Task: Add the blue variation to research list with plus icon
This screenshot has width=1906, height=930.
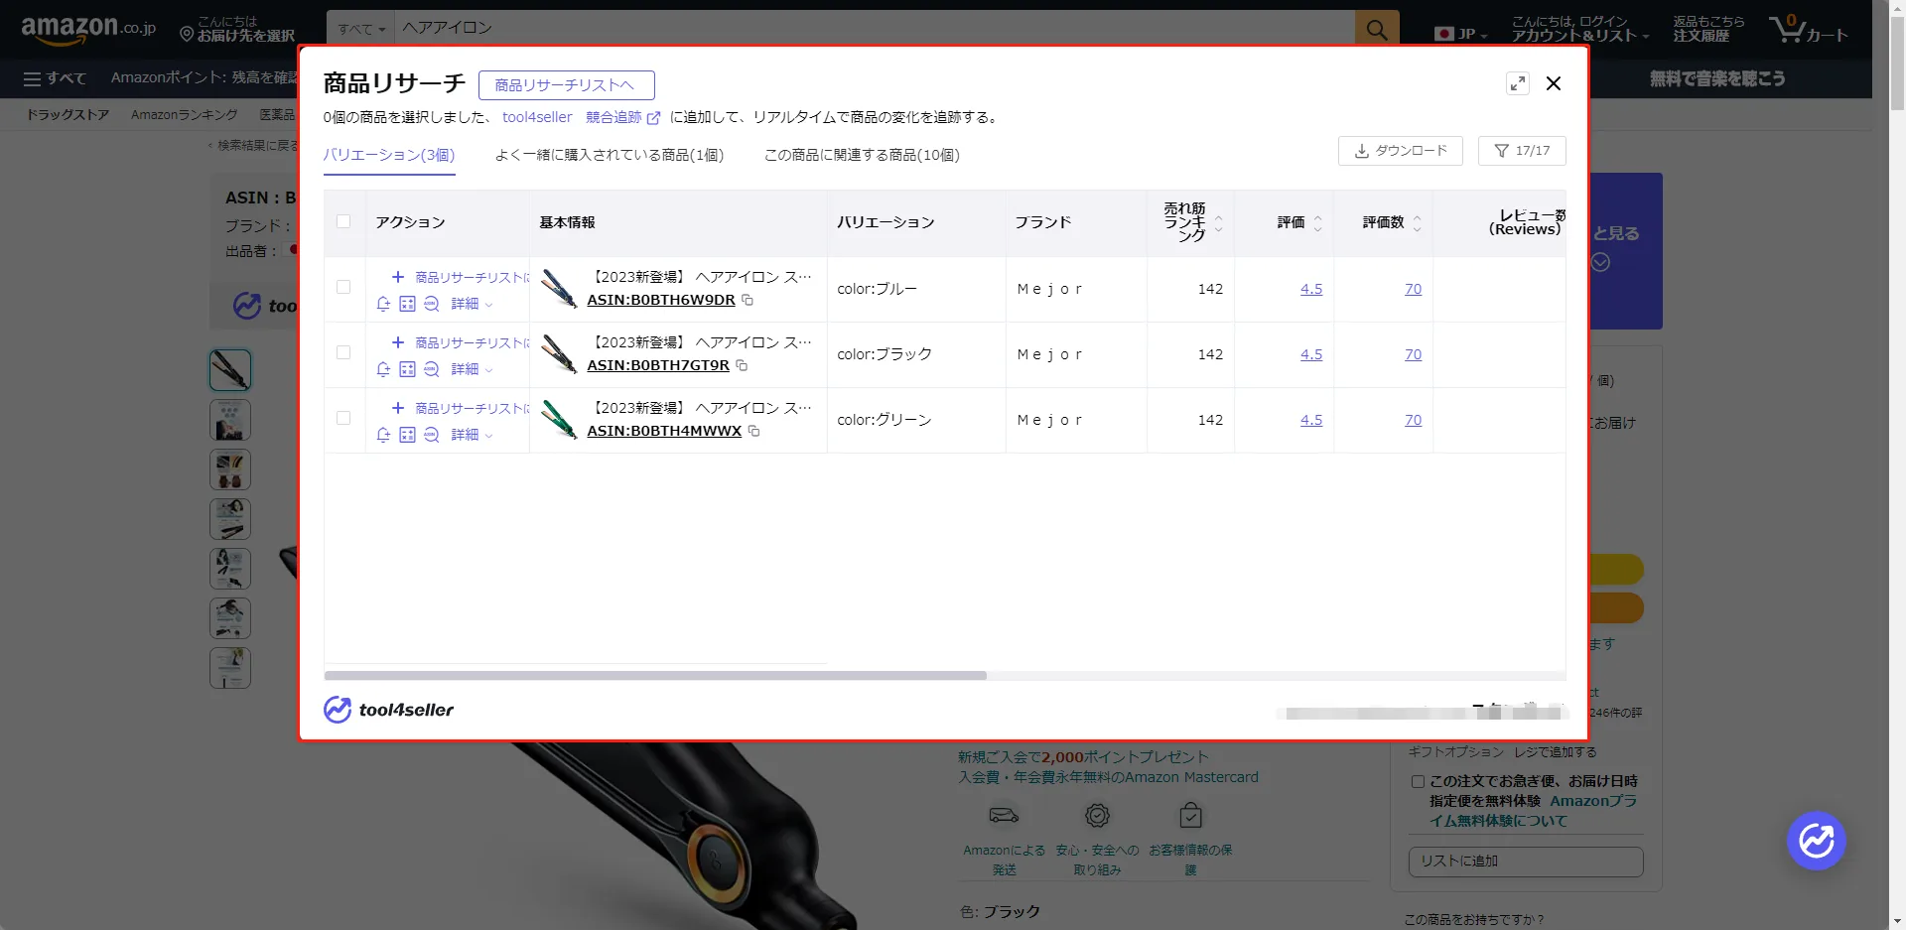Action: [x=398, y=277]
